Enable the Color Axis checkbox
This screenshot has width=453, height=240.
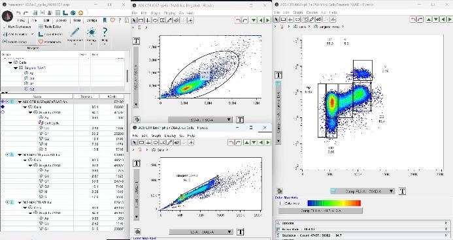click(x=282, y=203)
